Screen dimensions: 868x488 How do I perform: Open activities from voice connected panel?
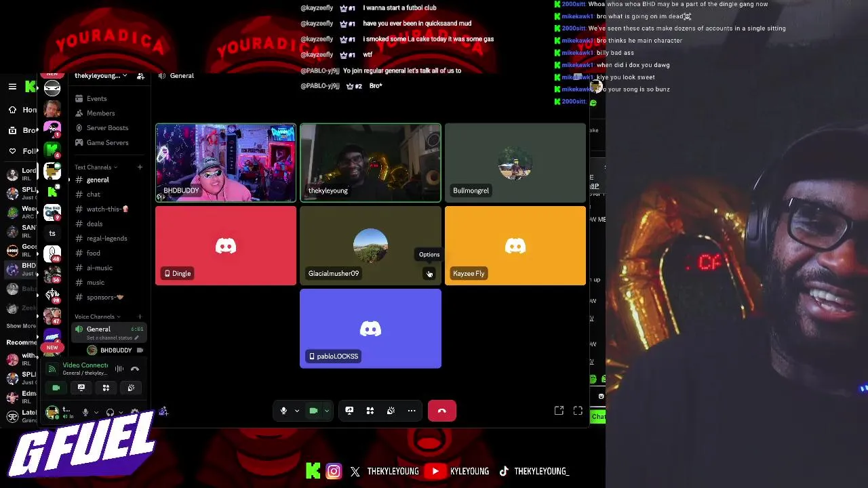pos(106,388)
